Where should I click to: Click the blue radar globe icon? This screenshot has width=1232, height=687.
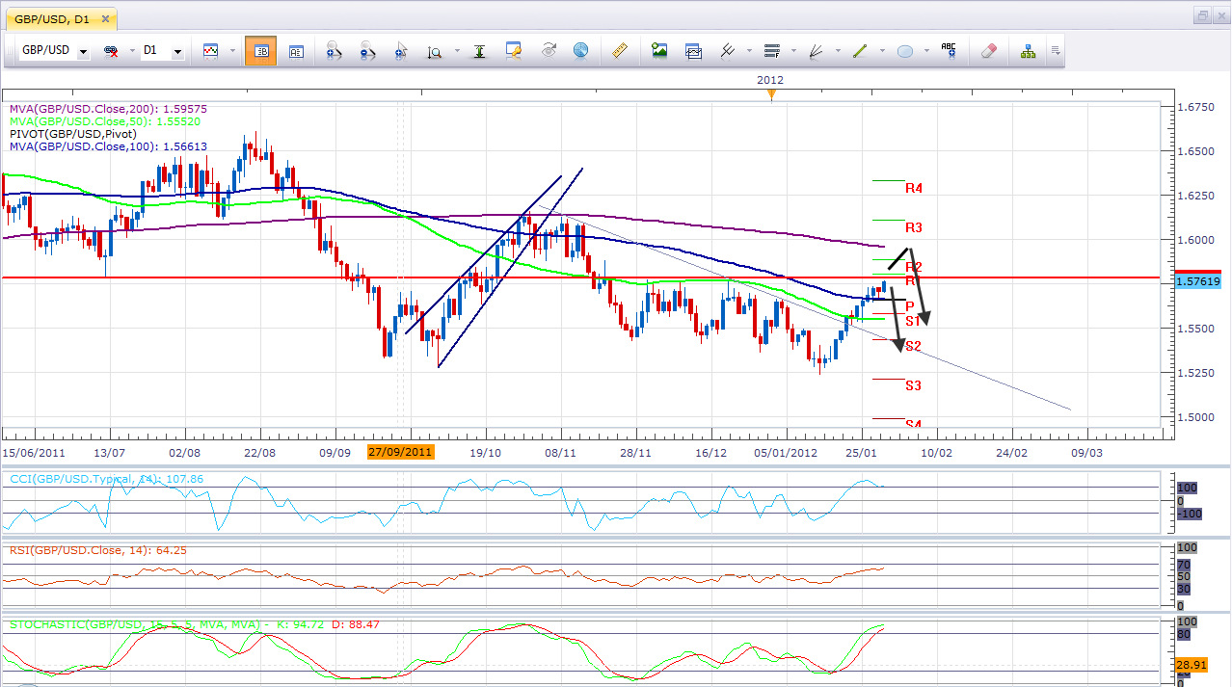click(581, 51)
